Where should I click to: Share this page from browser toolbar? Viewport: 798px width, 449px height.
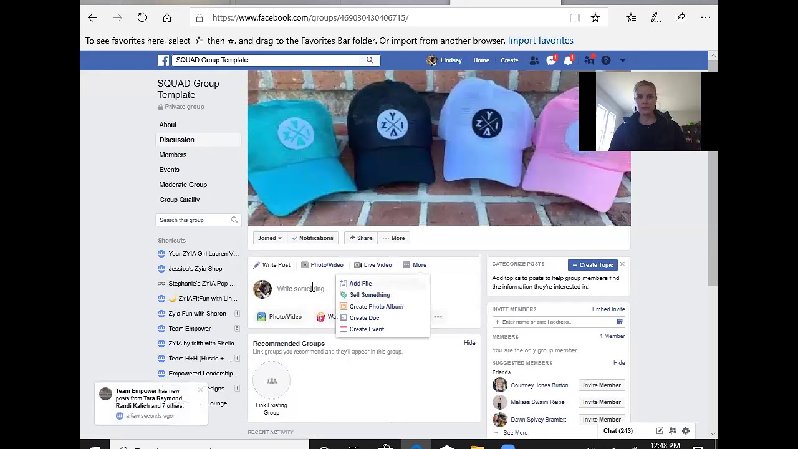(680, 18)
